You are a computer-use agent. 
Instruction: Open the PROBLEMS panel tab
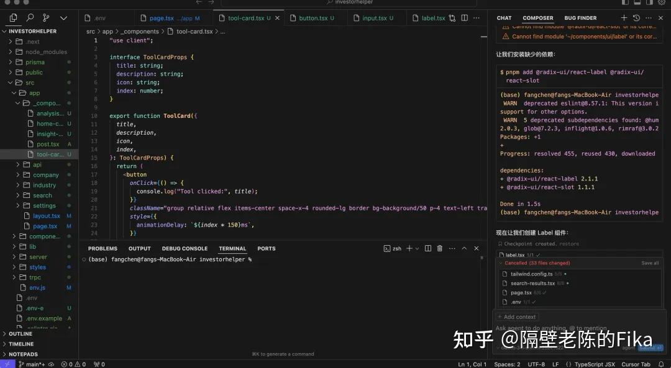pos(102,248)
